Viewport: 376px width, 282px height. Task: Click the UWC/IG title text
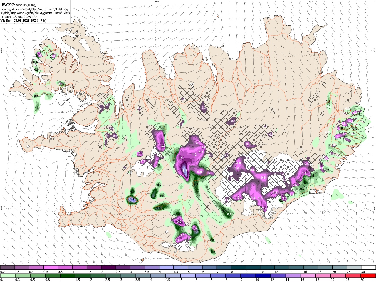click(x=7, y=4)
